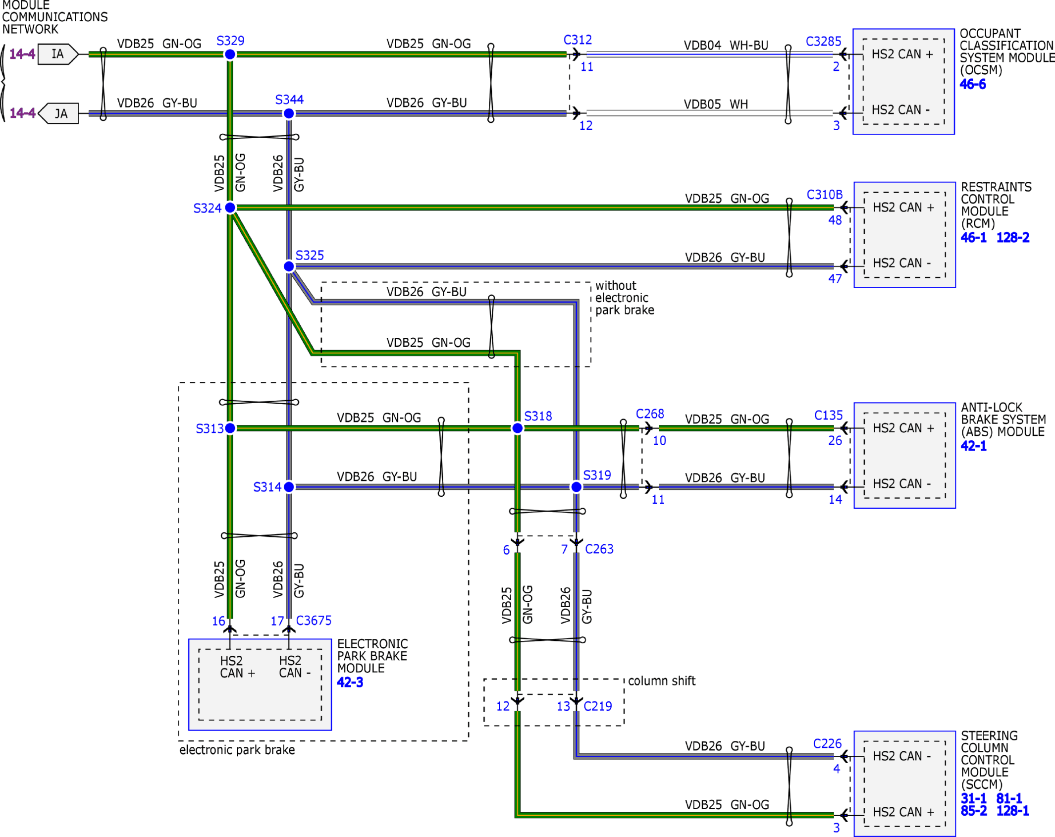Open SCCM page reference 85-2
This screenshot has height=837, width=1055.
pyautogui.click(x=973, y=811)
